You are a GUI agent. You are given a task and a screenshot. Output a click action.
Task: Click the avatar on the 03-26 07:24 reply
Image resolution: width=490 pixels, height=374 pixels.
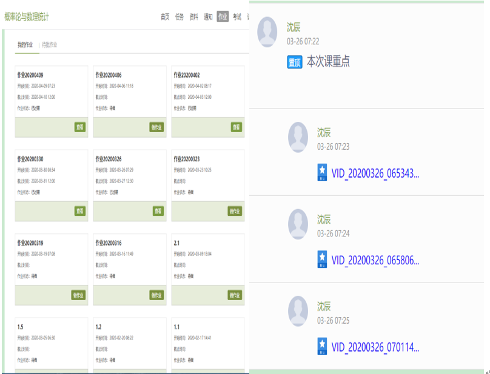click(298, 224)
